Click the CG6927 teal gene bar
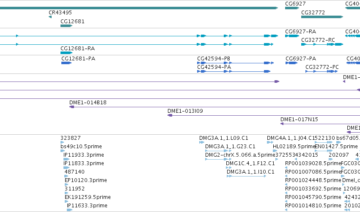 tap(292, 8)
